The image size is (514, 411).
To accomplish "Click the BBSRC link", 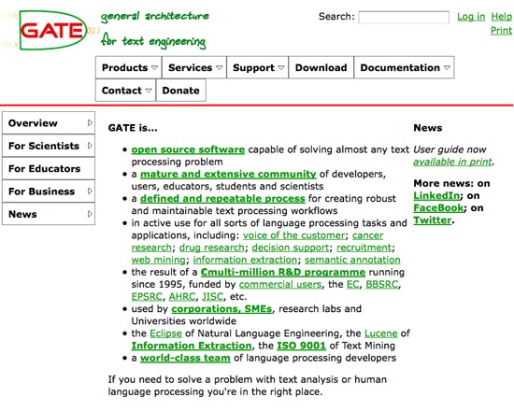I will (x=382, y=285).
